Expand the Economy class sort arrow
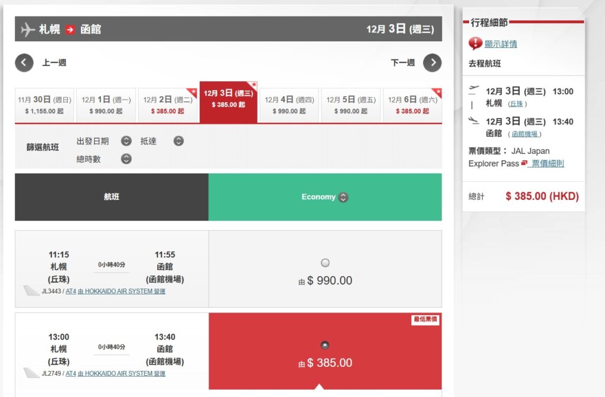 pos(343,198)
